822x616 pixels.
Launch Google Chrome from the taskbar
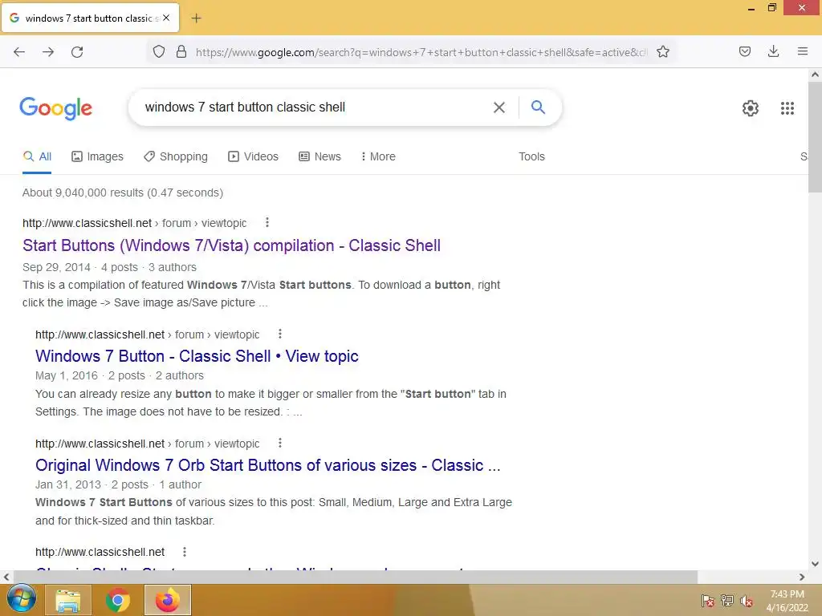pos(117,600)
